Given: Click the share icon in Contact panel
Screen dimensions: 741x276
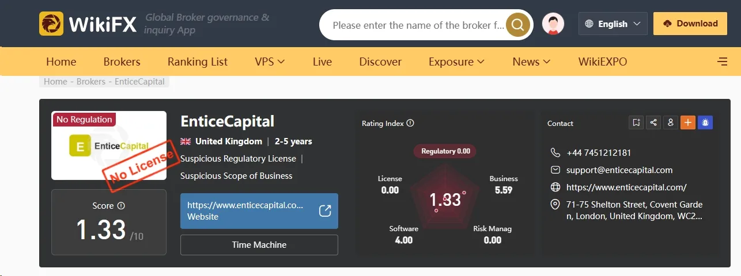Looking at the screenshot, I should pos(653,122).
